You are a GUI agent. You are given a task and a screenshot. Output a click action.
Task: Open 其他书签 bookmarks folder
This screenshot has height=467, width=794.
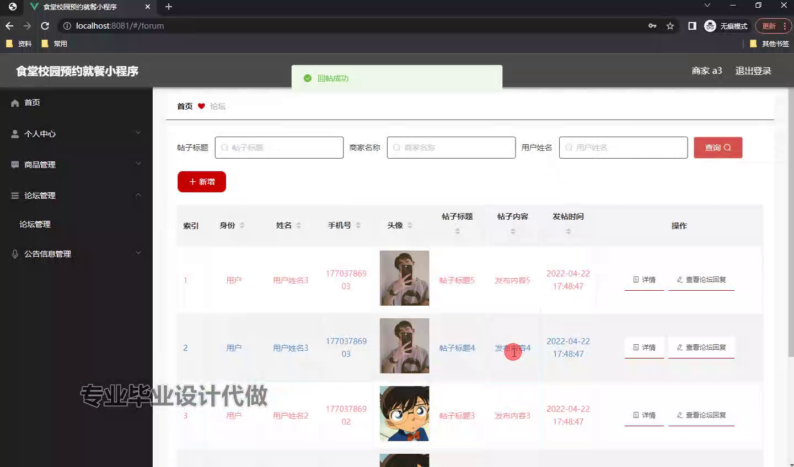[x=769, y=44]
